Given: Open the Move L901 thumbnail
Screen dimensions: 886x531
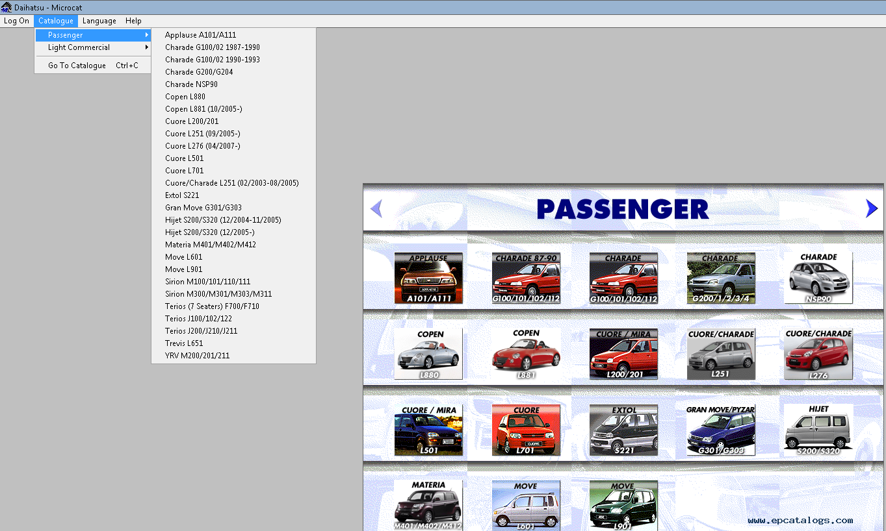Looking at the screenshot, I should (623, 505).
